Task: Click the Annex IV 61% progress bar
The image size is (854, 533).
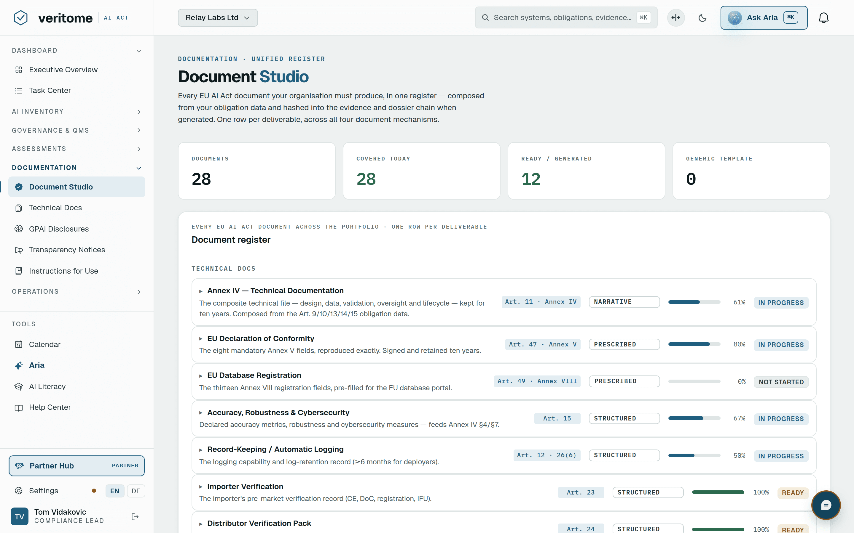Action: (694, 302)
